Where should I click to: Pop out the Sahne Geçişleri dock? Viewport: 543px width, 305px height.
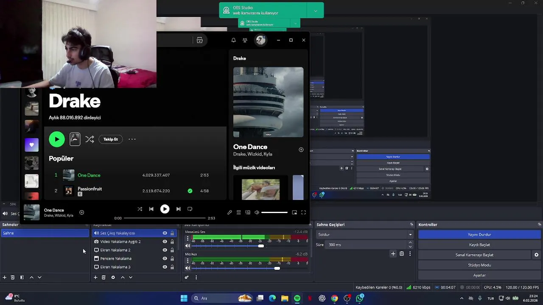[411, 225]
